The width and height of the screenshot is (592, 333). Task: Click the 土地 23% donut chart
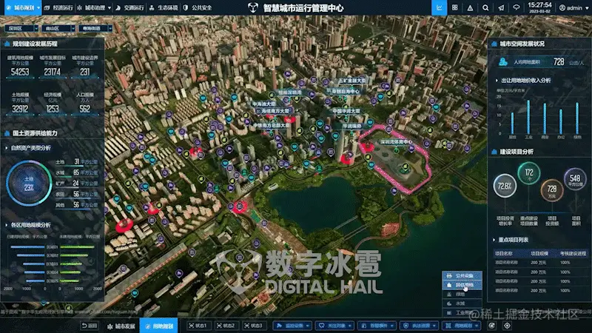tap(29, 183)
